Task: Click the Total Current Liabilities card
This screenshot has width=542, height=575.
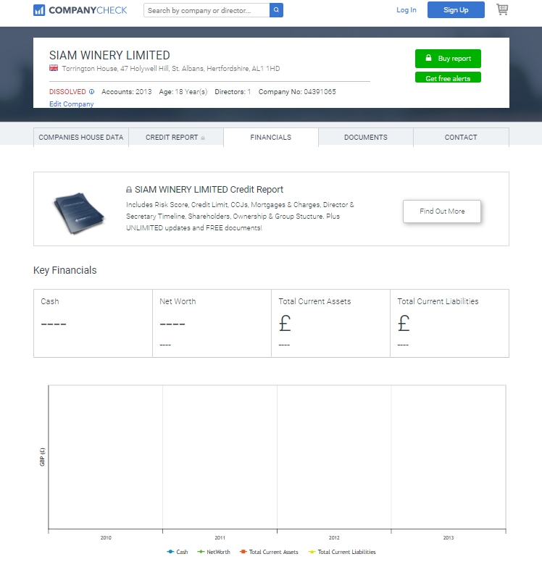Action: pos(449,324)
